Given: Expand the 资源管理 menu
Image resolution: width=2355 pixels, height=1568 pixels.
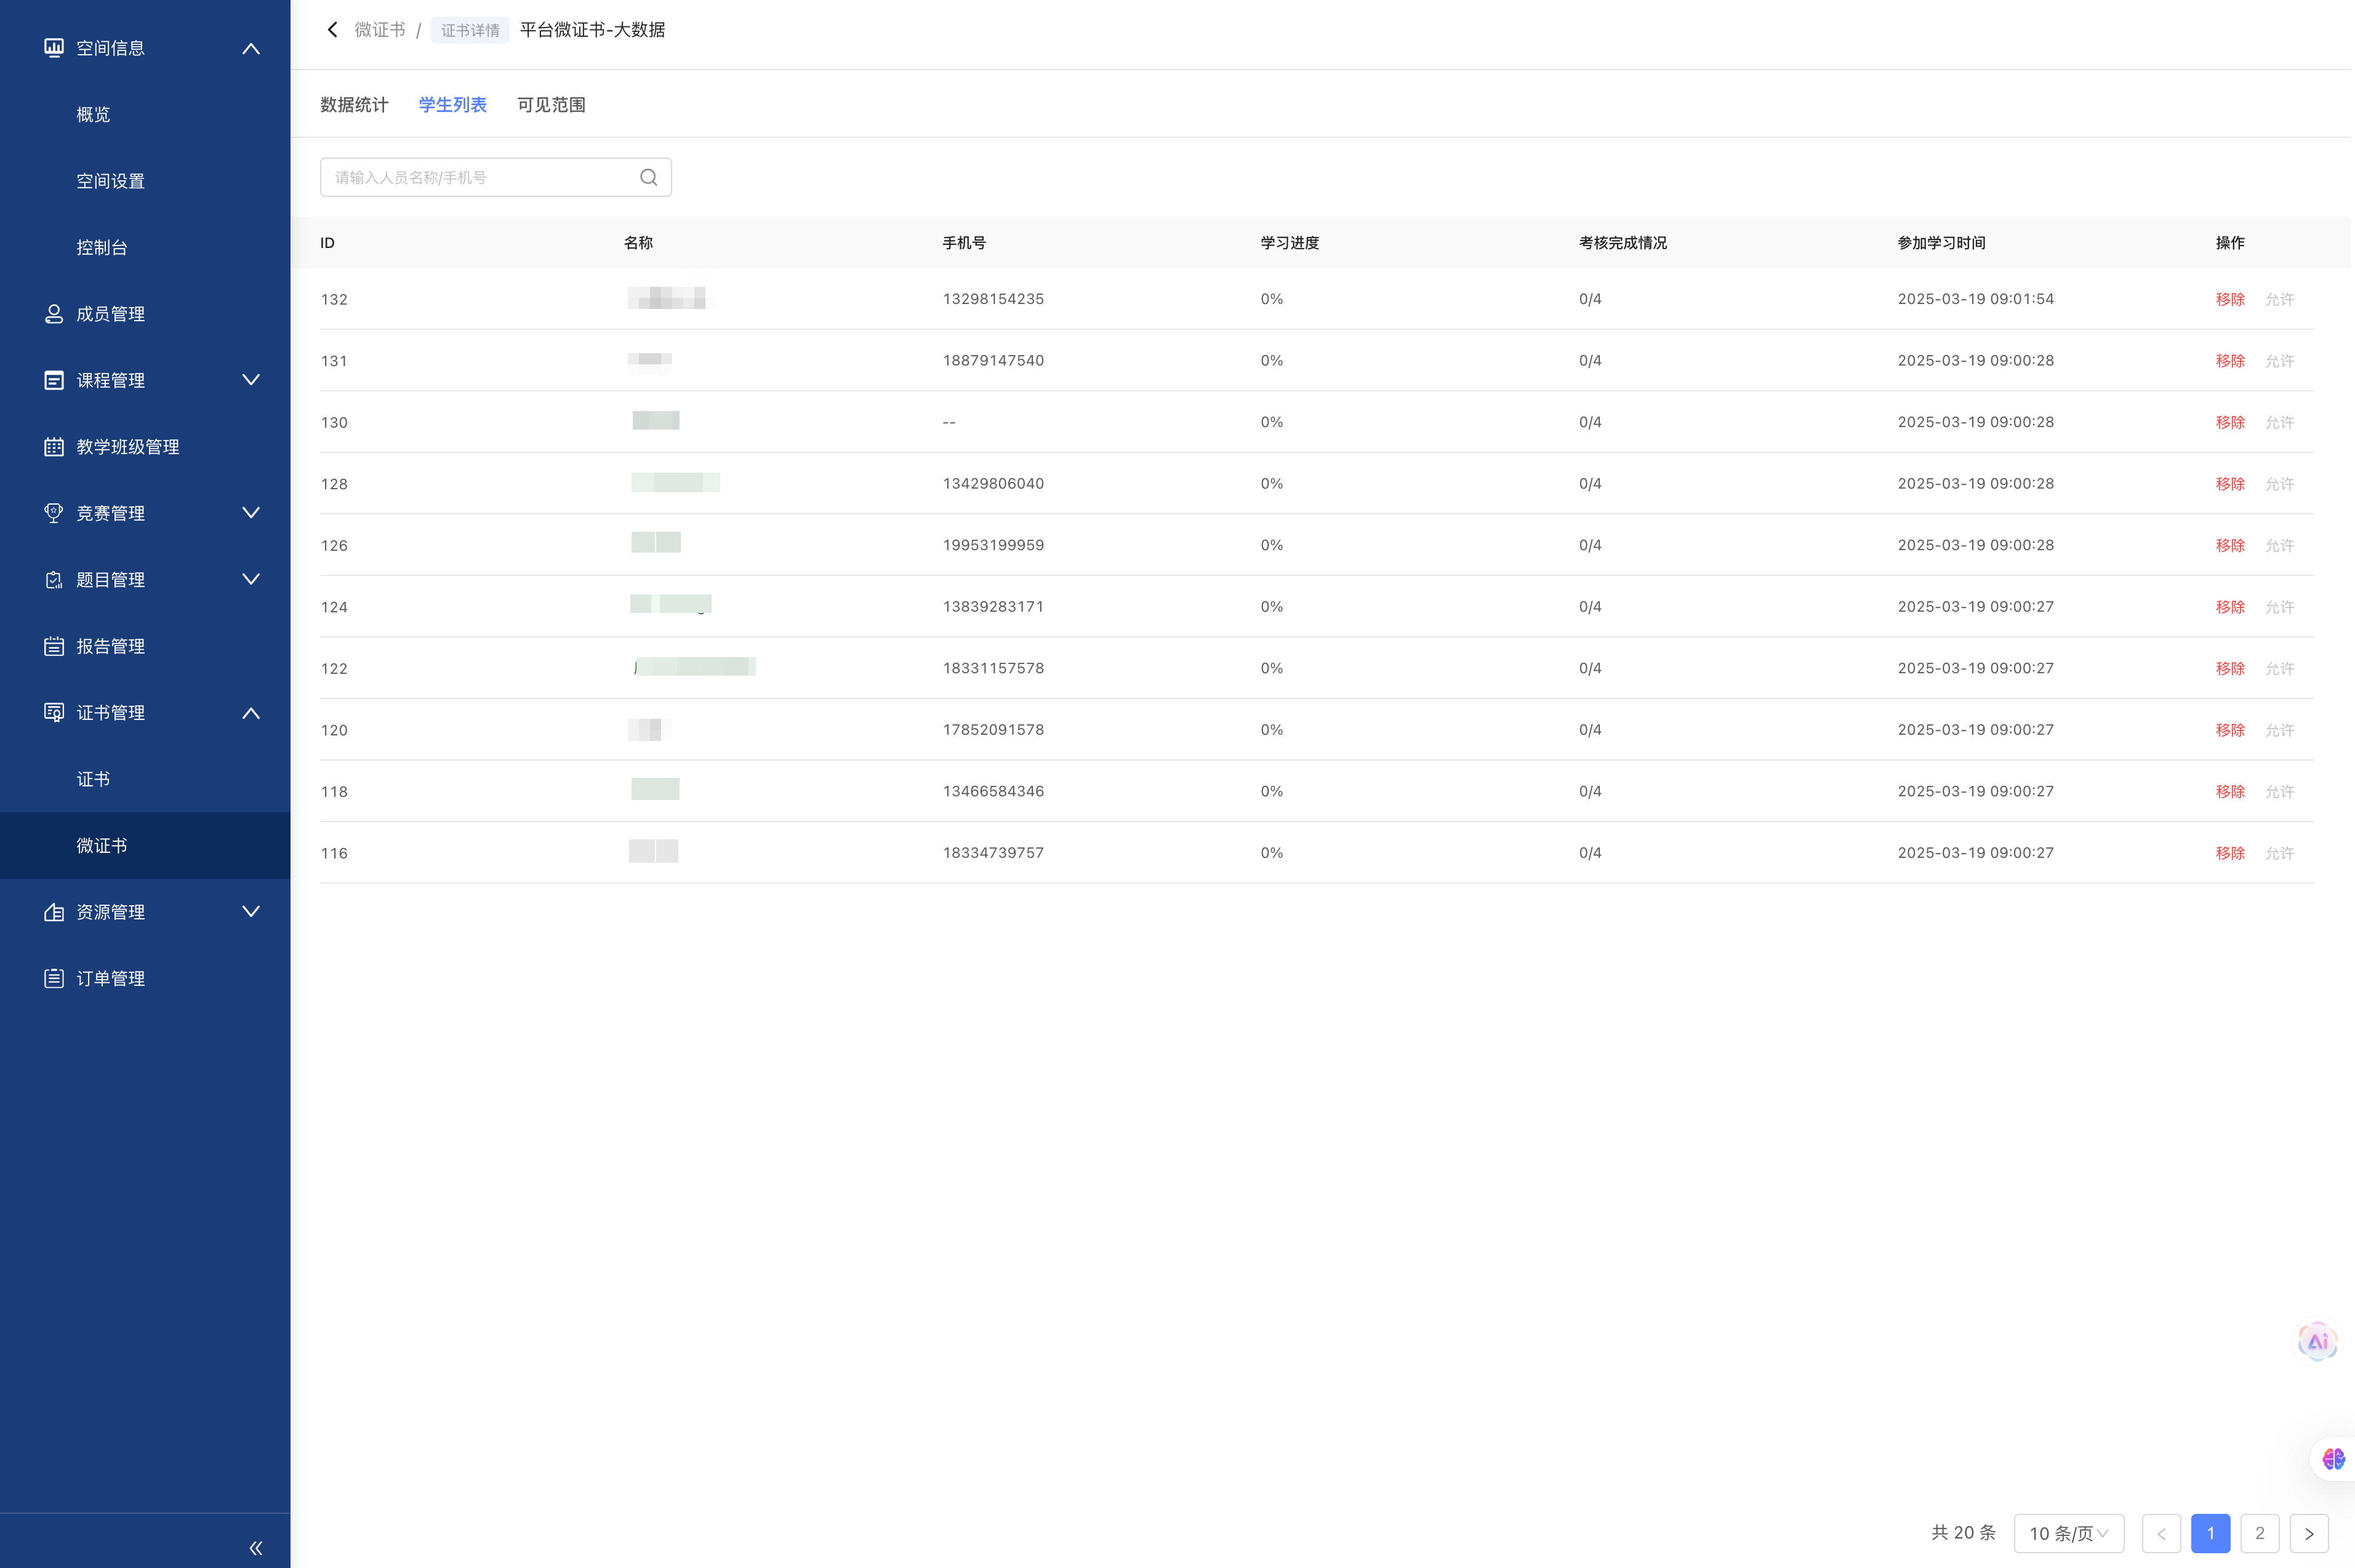Looking at the screenshot, I should tap(251, 911).
